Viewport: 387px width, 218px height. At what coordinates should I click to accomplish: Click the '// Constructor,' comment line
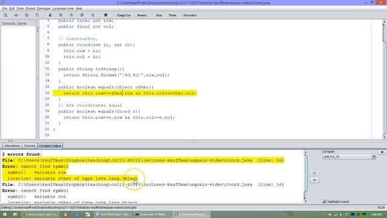pos(78,39)
